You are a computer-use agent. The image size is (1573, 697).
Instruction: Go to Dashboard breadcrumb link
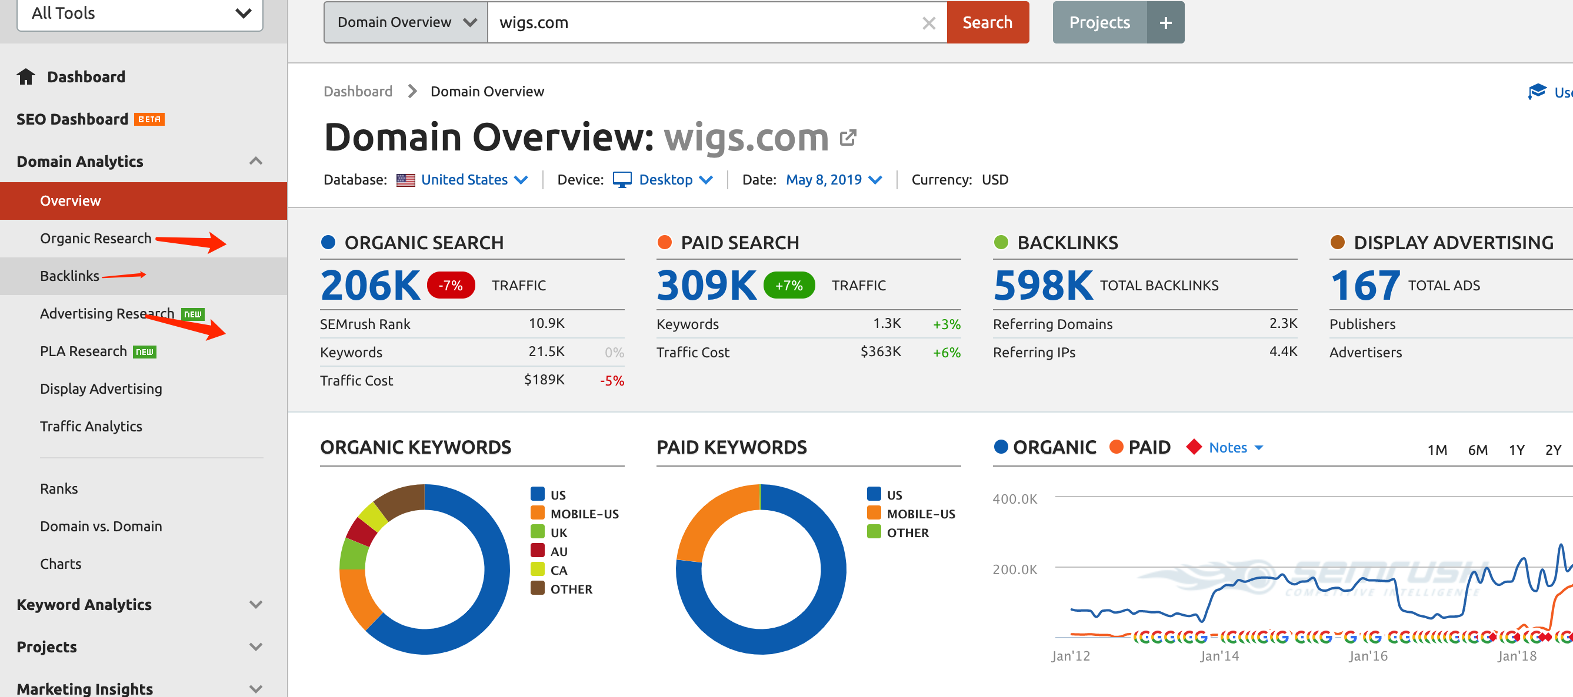[x=358, y=92]
